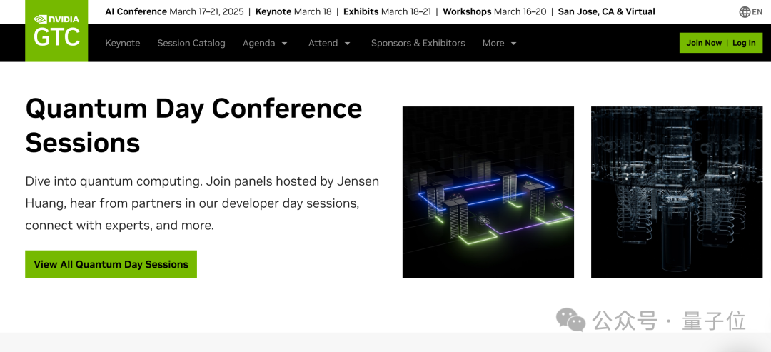
Task: Click Join Now in the header
Action: (x=704, y=43)
